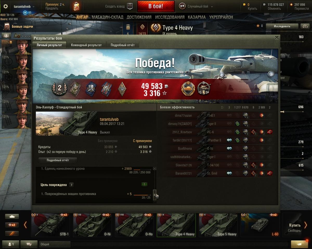
Task: Open the 'ИССЛЕДОВАНИЯ' menu section
Action: (x=170, y=17)
